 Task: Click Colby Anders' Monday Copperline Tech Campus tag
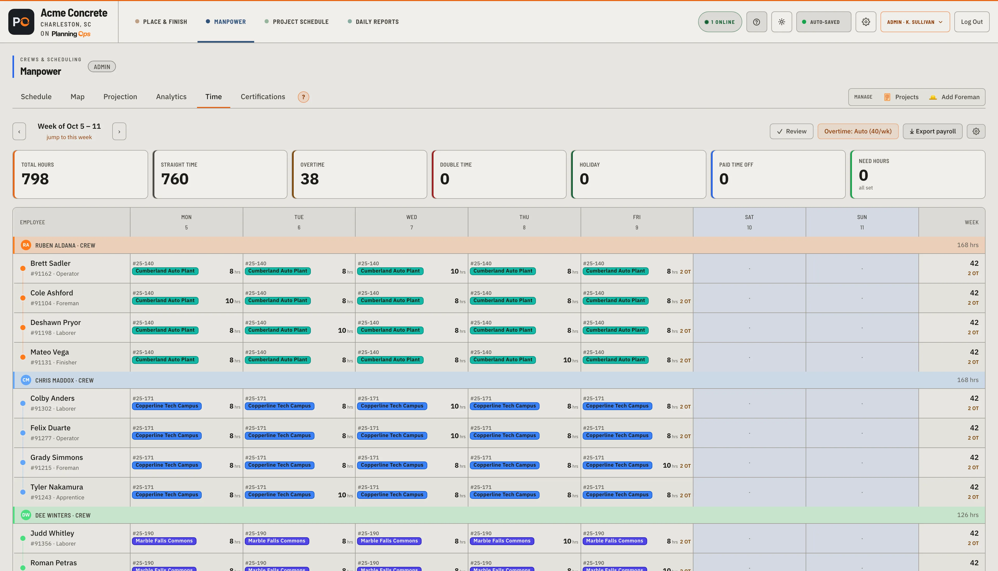[x=167, y=406]
